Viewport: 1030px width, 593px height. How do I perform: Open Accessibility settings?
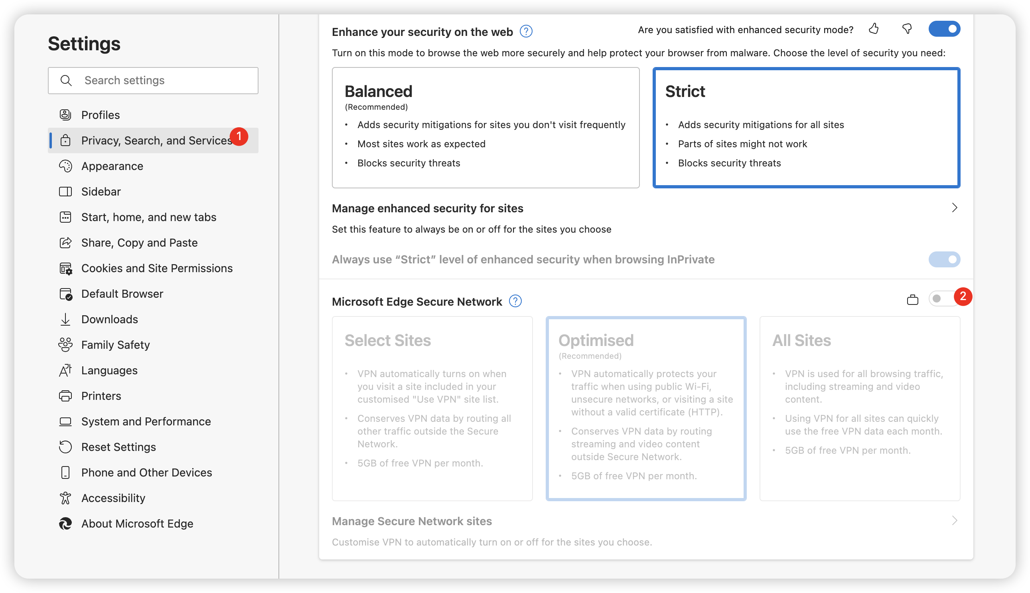[x=153, y=498]
